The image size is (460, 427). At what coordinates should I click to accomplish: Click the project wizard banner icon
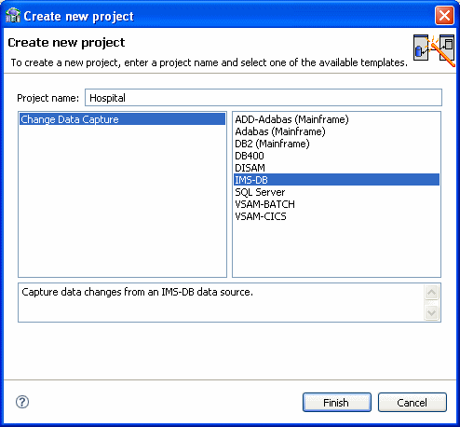coord(434,50)
